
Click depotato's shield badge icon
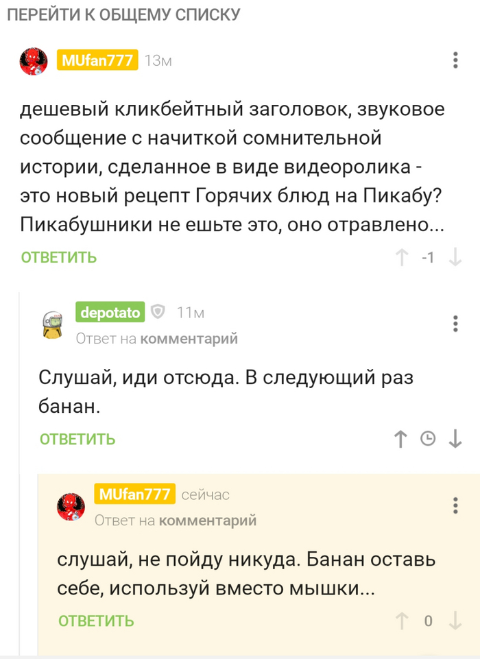[158, 313]
